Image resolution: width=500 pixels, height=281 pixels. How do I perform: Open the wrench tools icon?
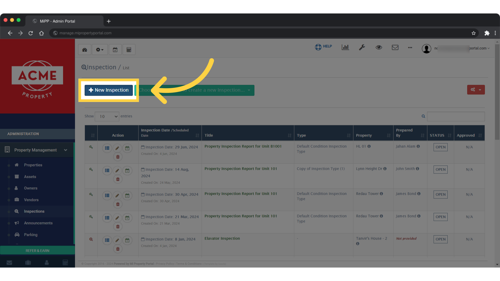point(362,47)
